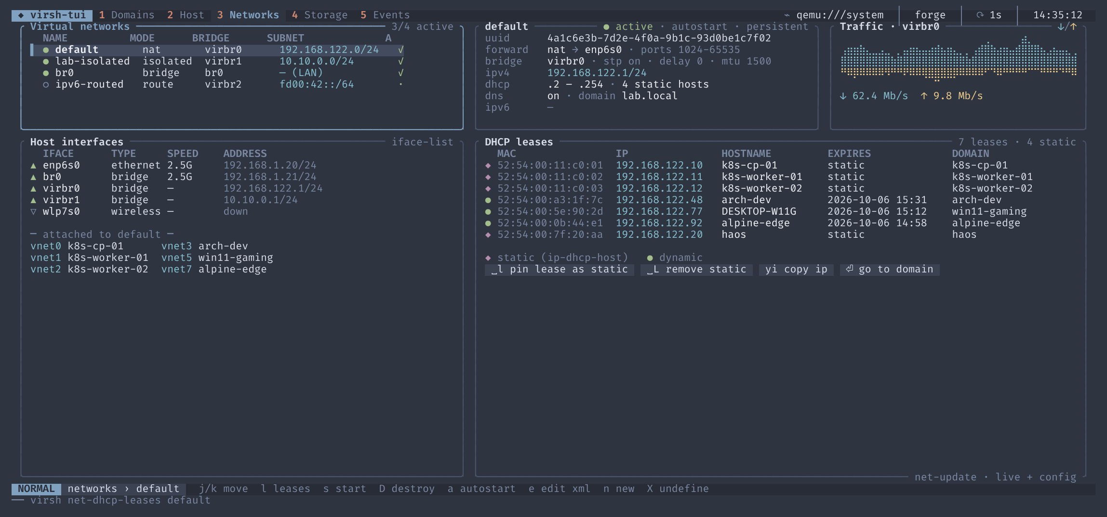
Task: Click IP 192.168.122.48 in leases
Action: coord(659,200)
